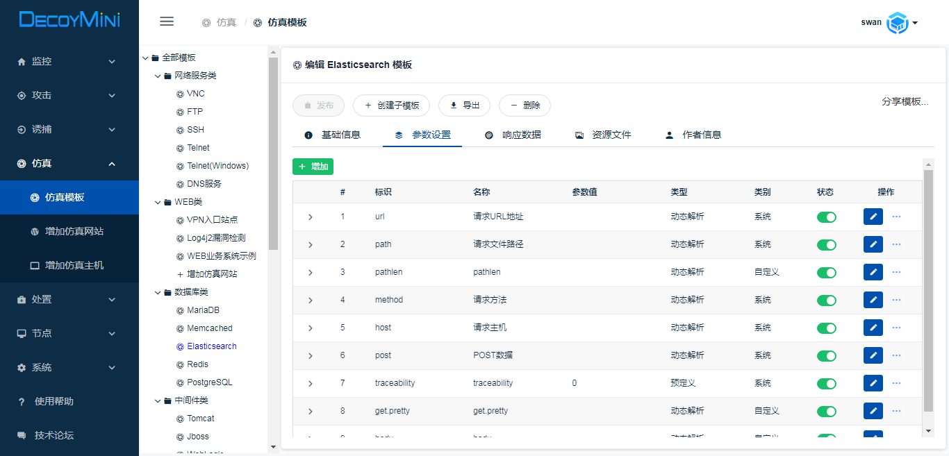
Task: Click the edit pencil icon for url row
Action: [x=873, y=217]
